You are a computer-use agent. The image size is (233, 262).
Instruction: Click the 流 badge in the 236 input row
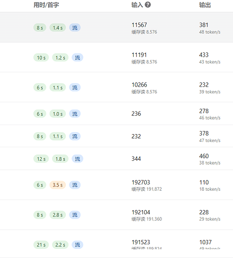point(75,114)
